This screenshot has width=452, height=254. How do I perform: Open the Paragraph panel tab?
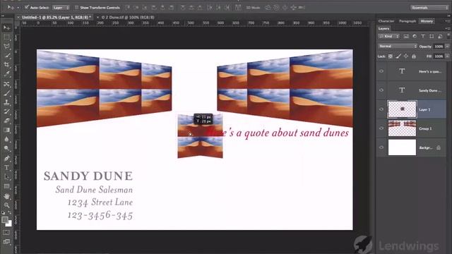(408, 21)
